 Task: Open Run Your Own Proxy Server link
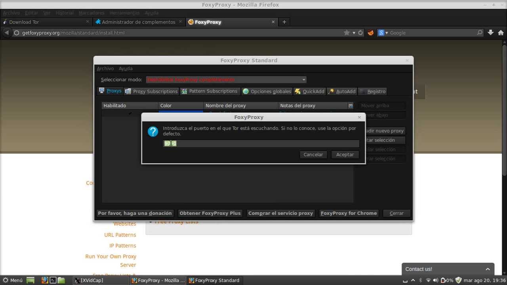(x=111, y=260)
